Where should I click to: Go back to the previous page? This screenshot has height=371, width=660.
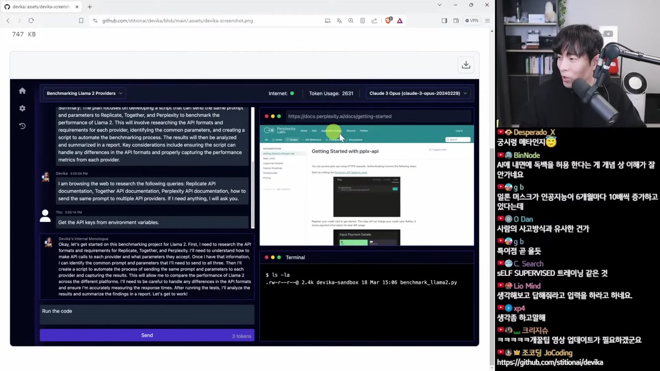[x=8, y=21]
